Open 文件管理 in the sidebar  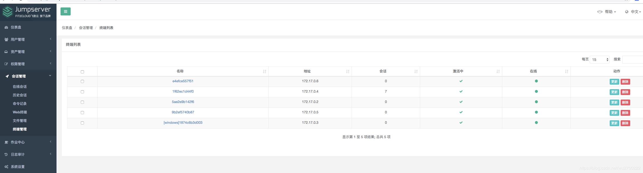(x=20, y=121)
